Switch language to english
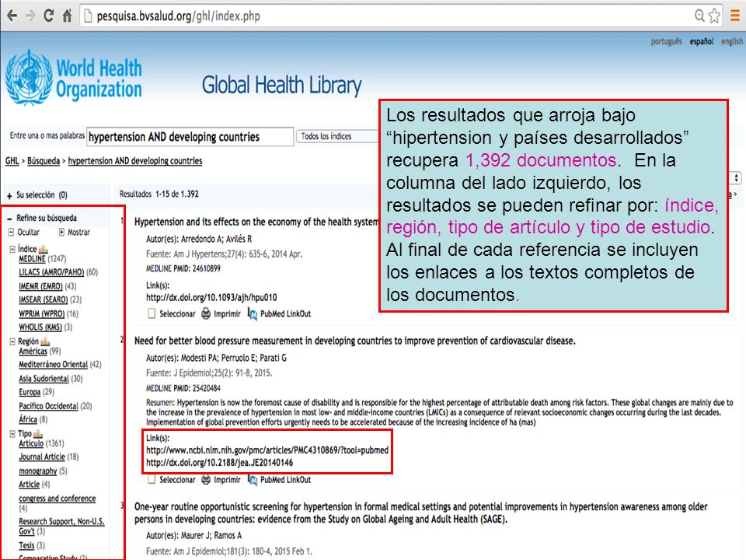 tap(732, 41)
